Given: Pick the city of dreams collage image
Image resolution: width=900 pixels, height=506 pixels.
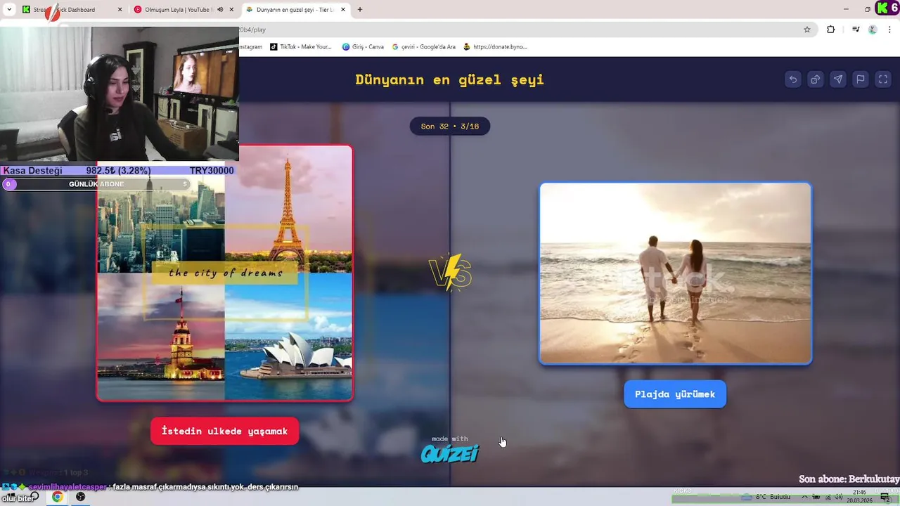Looking at the screenshot, I should (224, 273).
